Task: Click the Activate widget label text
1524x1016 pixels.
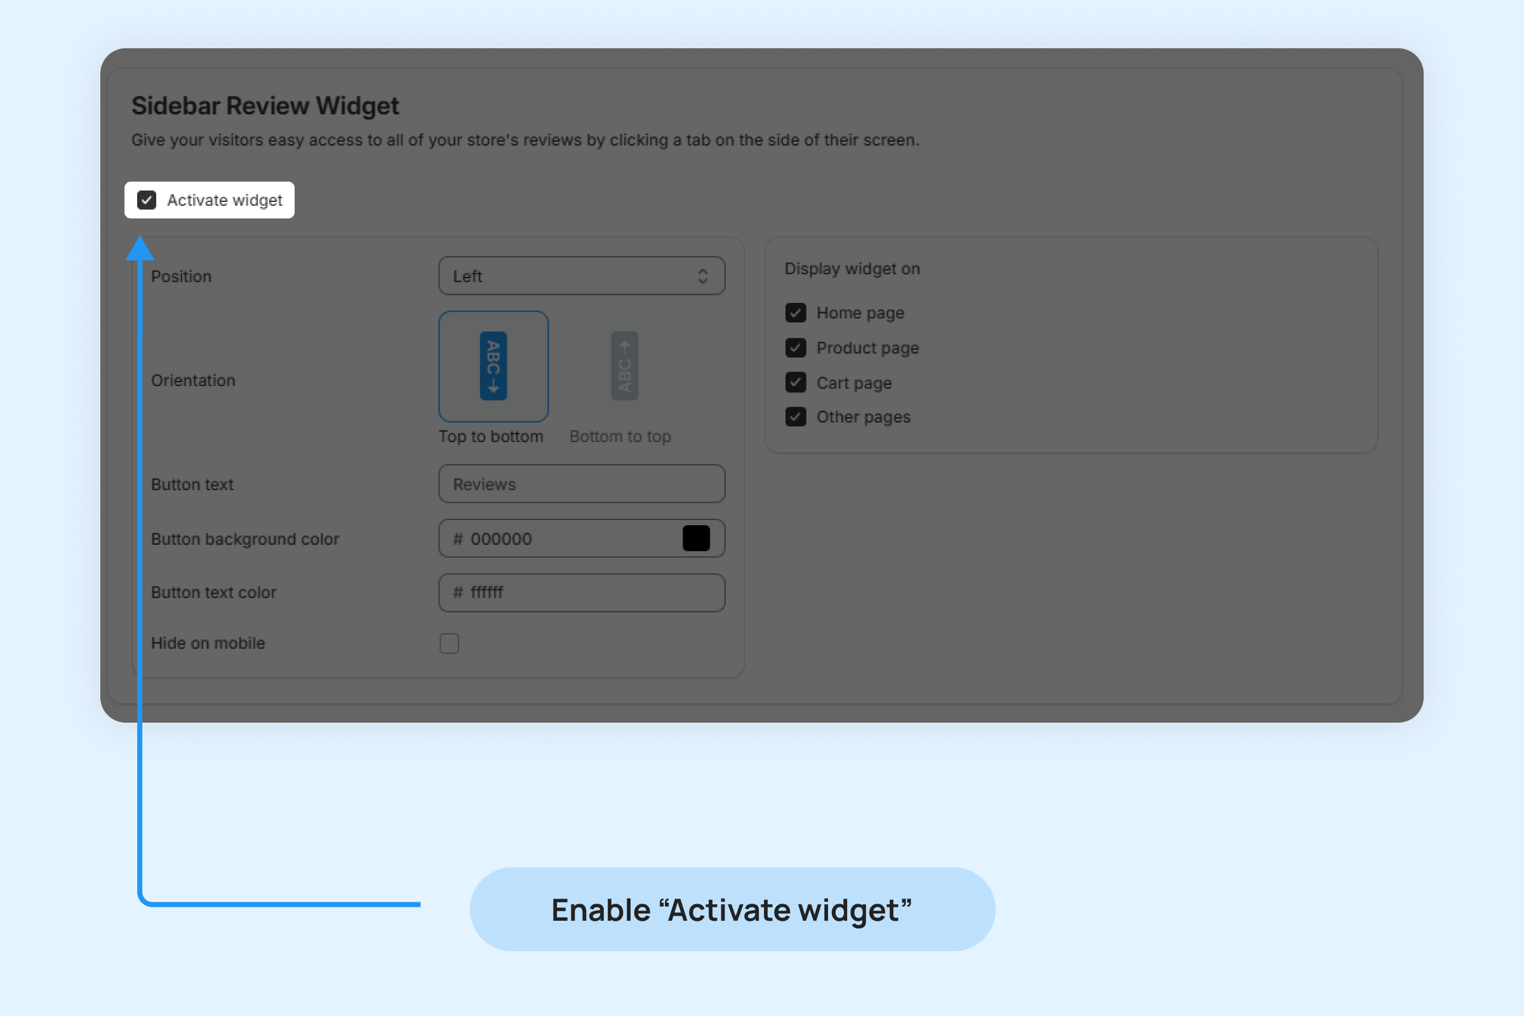Action: click(225, 200)
